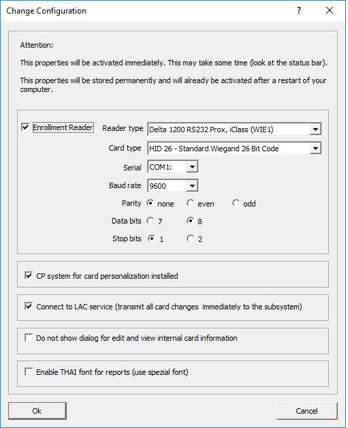This screenshot has width=348, height=428.
Task: Click the Ok button
Action: coord(37,411)
